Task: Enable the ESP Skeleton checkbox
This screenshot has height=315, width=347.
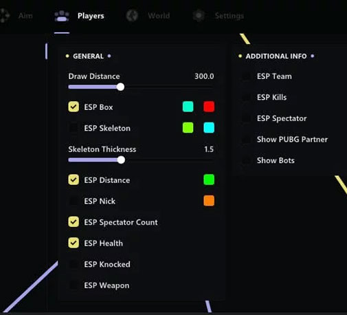Action: point(74,128)
